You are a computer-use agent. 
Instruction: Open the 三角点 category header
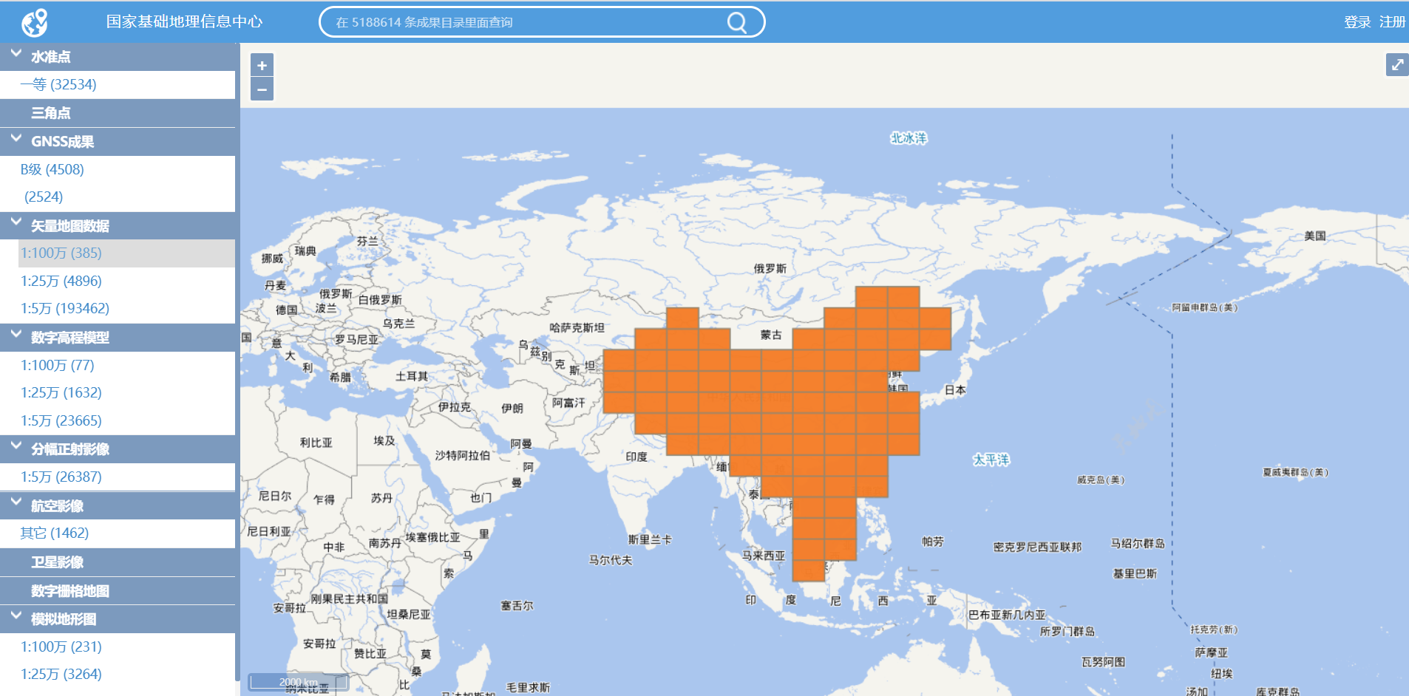click(x=51, y=113)
